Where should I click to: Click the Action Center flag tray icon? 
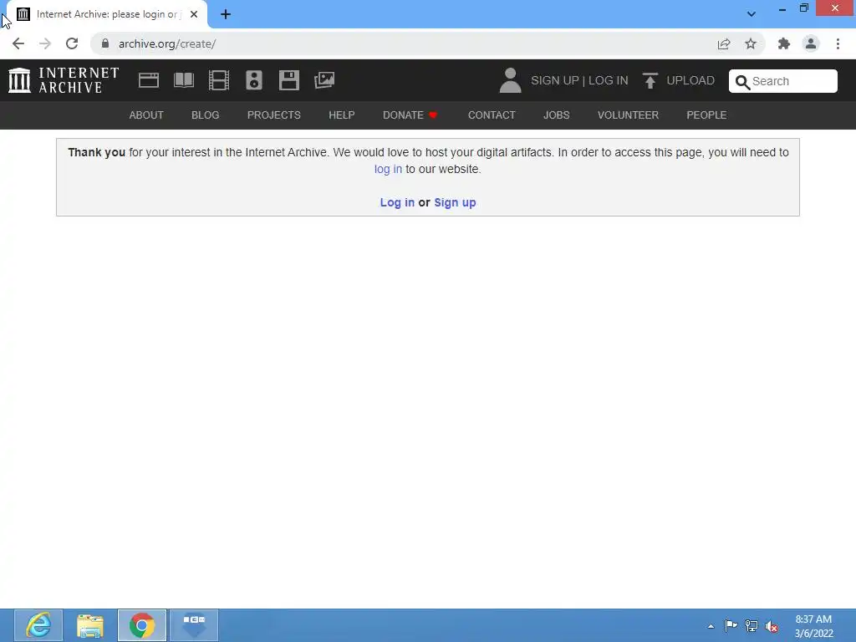731,625
